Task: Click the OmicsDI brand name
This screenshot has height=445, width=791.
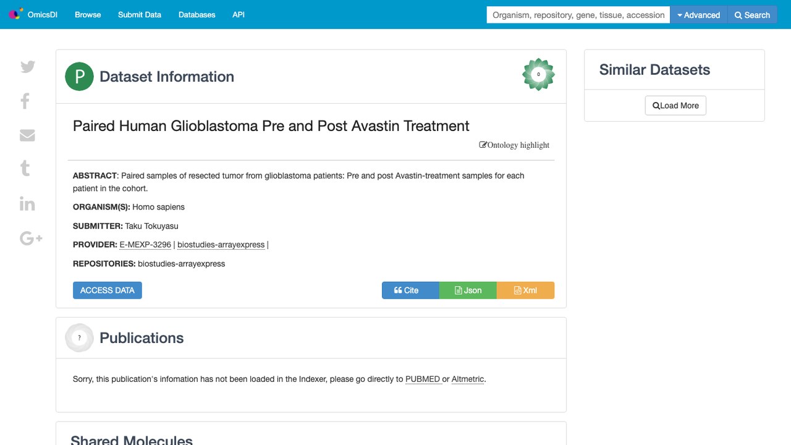Action: 43,15
